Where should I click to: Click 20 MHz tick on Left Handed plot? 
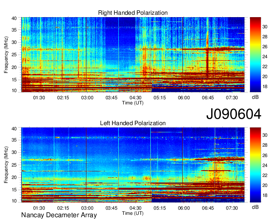click(x=14, y=177)
